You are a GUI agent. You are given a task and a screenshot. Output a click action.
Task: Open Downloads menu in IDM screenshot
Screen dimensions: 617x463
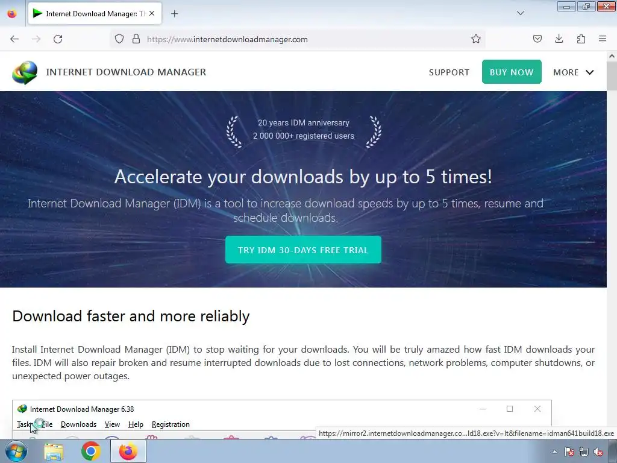point(79,424)
